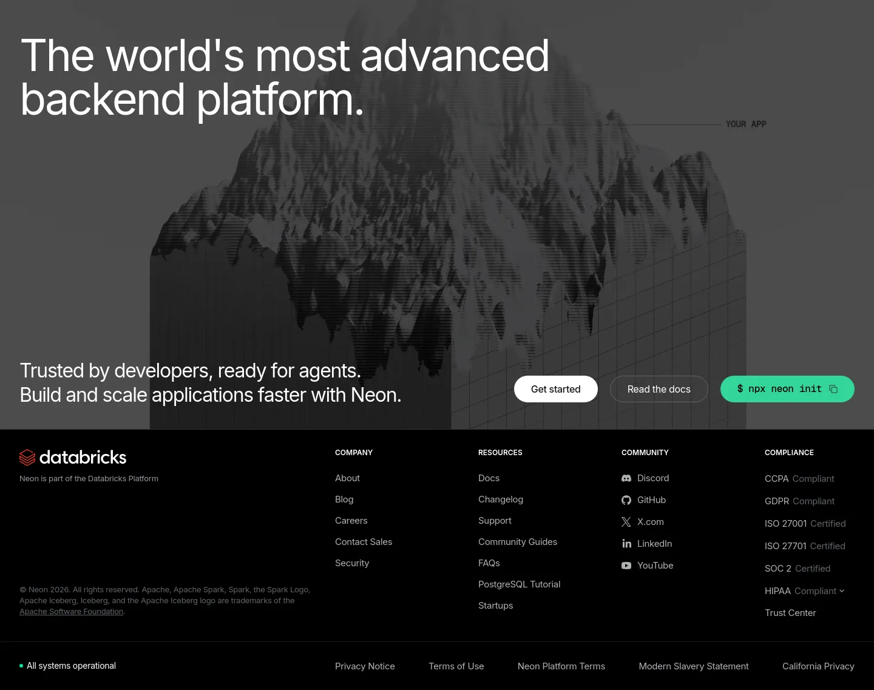Go to FAQs link
Image resolution: width=874 pixels, height=690 pixels.
(x=489, y=563)
